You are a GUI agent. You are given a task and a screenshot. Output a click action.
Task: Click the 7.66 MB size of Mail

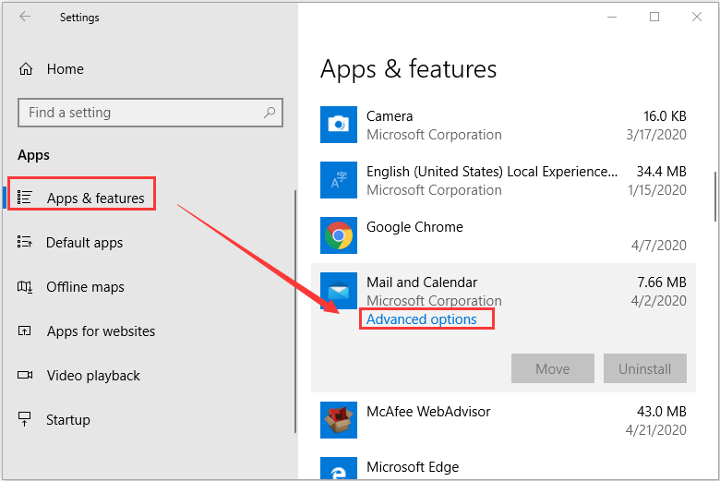click(x=662, y=283)
